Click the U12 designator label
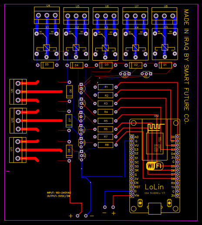This screenshot has height=225, width=202. [x=156, y=116]
